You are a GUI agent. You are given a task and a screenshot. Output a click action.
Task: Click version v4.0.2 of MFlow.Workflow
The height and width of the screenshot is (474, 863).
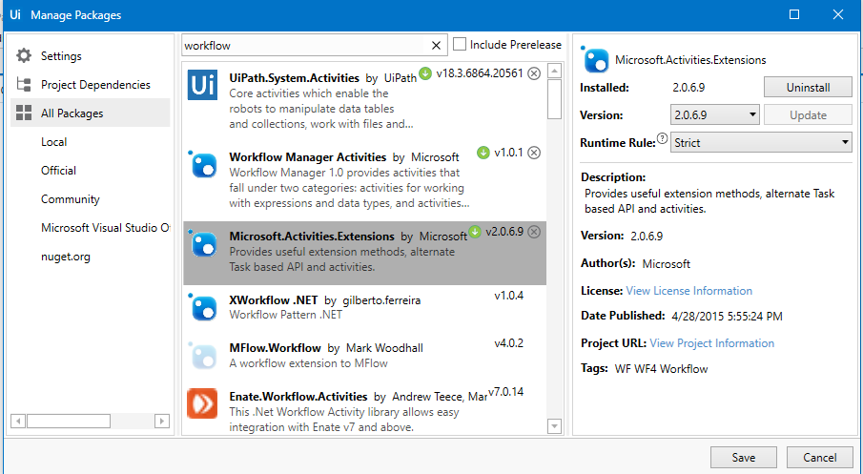(508, 343)
